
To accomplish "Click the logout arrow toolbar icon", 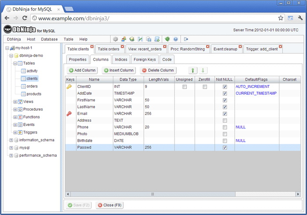I will 186,39.
